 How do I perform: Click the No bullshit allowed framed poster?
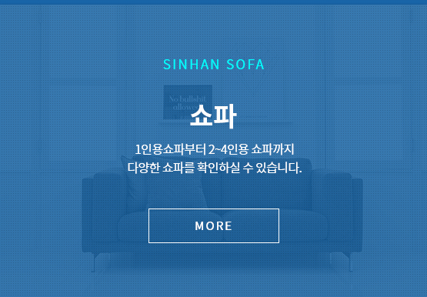(x=188, y=102)
